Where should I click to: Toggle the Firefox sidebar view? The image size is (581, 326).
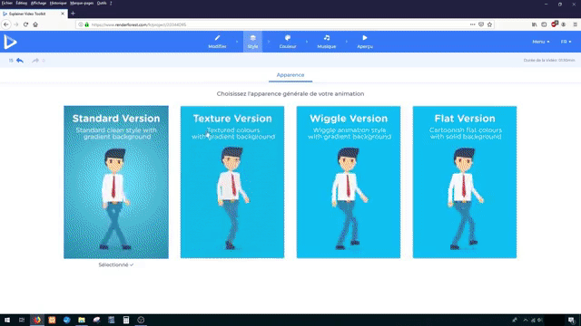coord(544,24)
